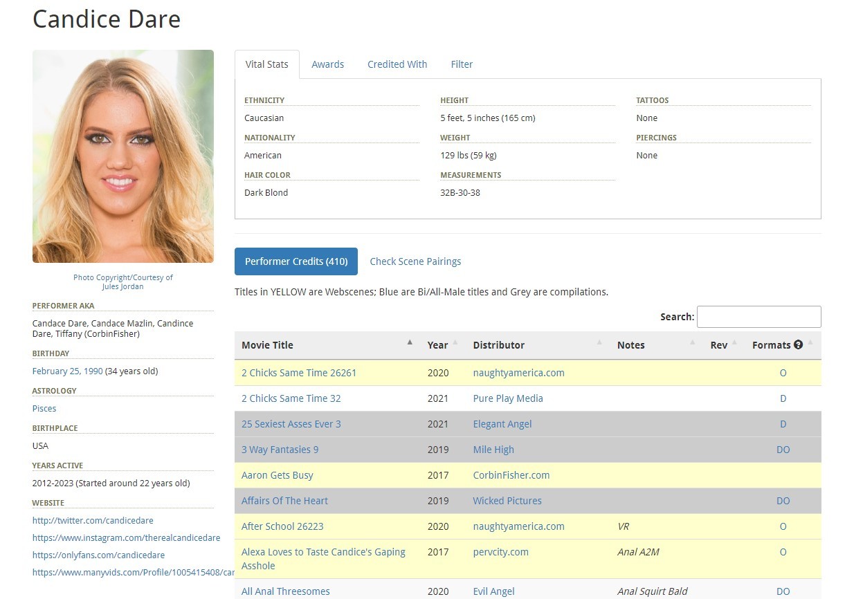The width and height of the screenshot is (845, 599).
Task: Sort the table by Movie Title
Action: [327, 345]
